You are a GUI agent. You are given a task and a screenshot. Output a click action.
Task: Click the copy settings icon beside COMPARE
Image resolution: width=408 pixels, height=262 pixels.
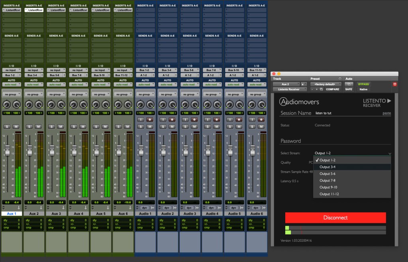[321, 89]
